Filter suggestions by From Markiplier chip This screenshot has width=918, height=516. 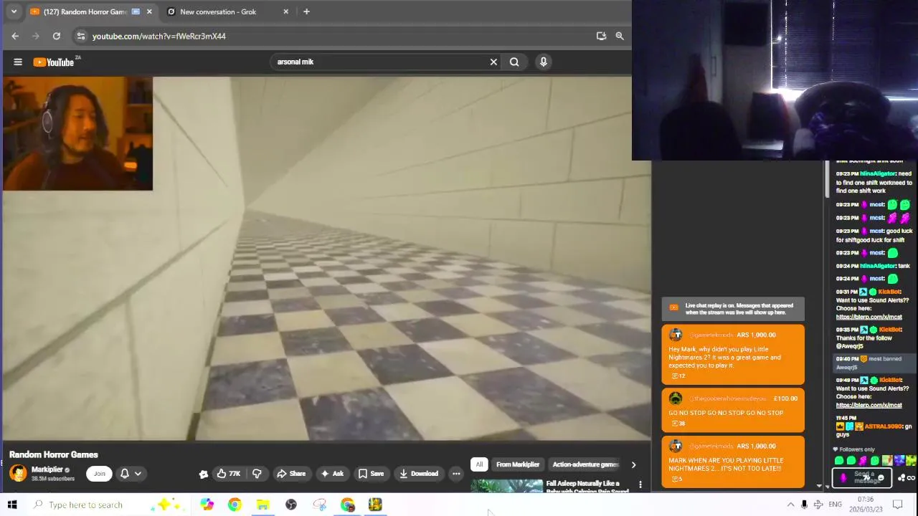point(518,464)
